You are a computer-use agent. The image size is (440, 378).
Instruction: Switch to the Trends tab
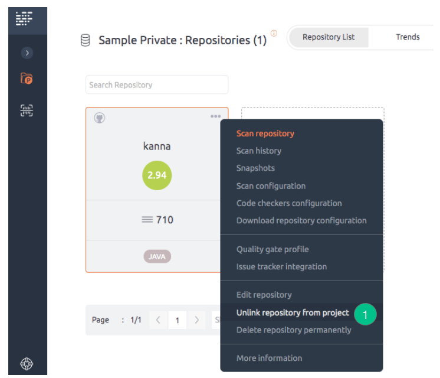[x=408, y=37]
